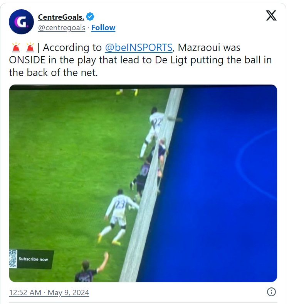Open the CentreGoals. display name link
Image resolution: width=294 pixels, height=304 pixels.
61,17
